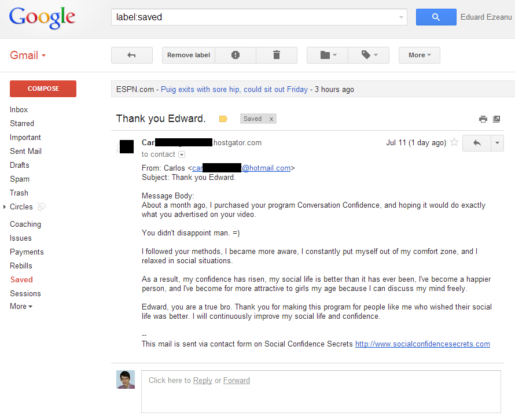
Task: Expand the Circles section in the sidebar
Action: (x=5, y=207)
